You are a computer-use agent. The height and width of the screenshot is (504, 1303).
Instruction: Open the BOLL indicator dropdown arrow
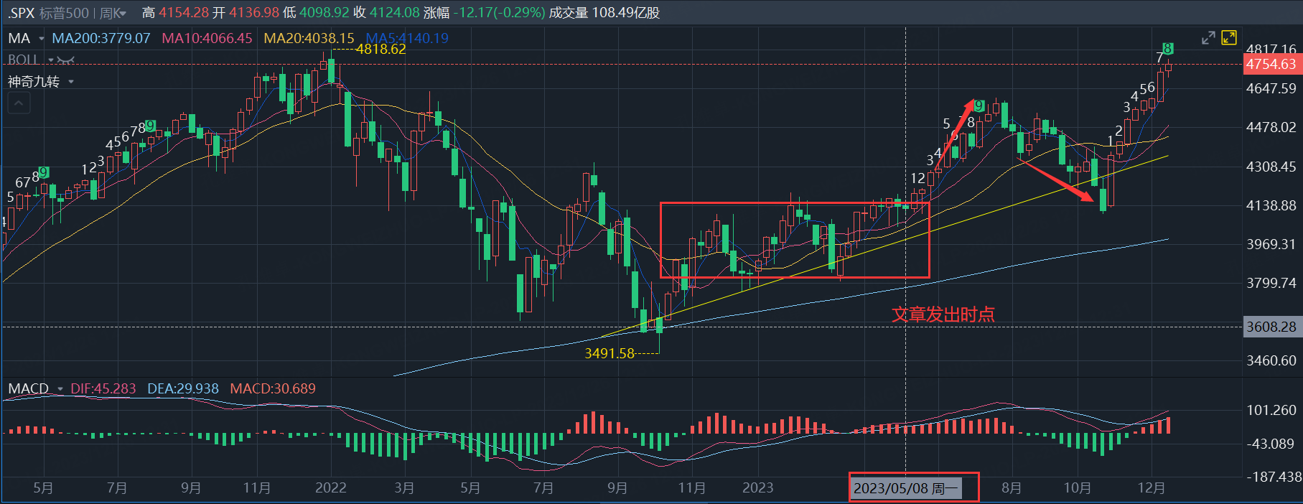click(51, 60)
